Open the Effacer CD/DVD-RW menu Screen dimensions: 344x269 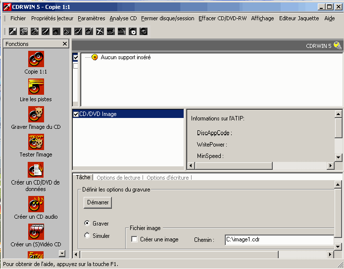[x=223, y=18]
